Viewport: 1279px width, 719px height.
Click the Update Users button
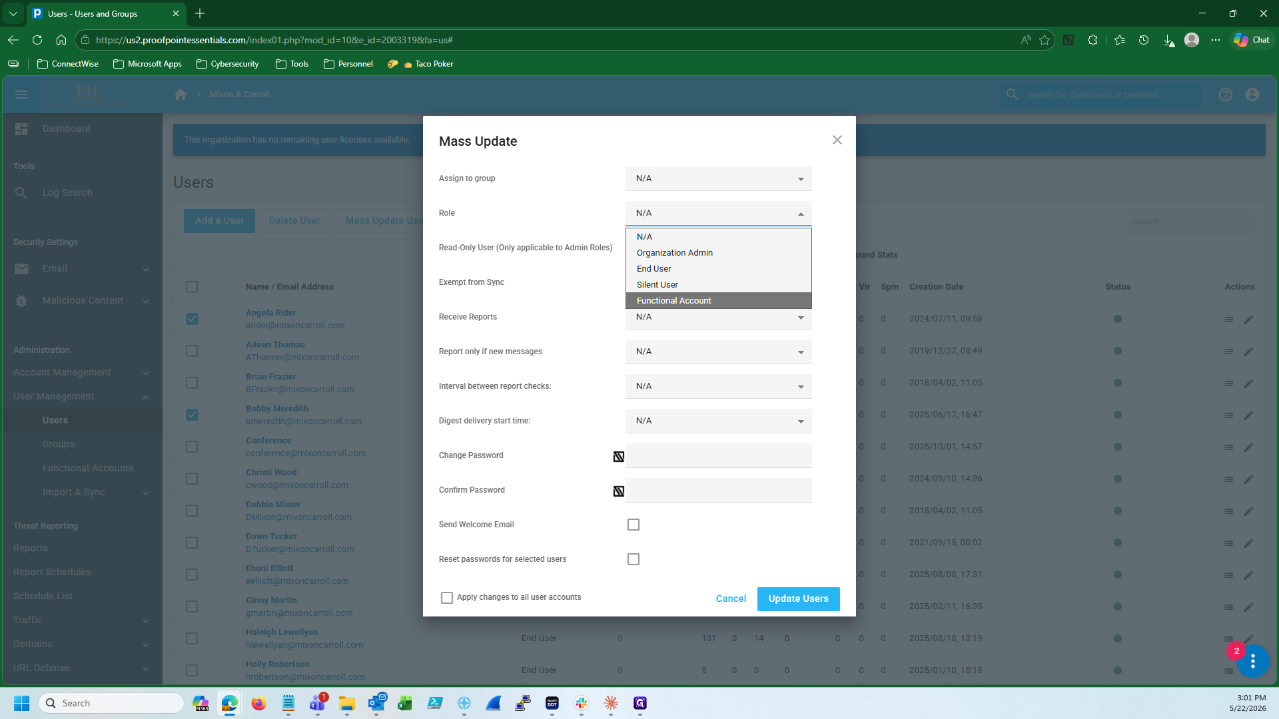(x=798, y=599)
